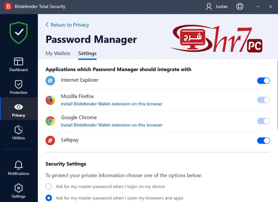Screen dimensions: 278x202
Task: Click the Safepay row label
Action: [x=70, y=140]
